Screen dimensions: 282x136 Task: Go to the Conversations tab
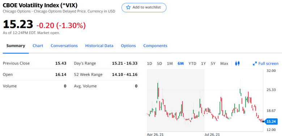[64, 46]
